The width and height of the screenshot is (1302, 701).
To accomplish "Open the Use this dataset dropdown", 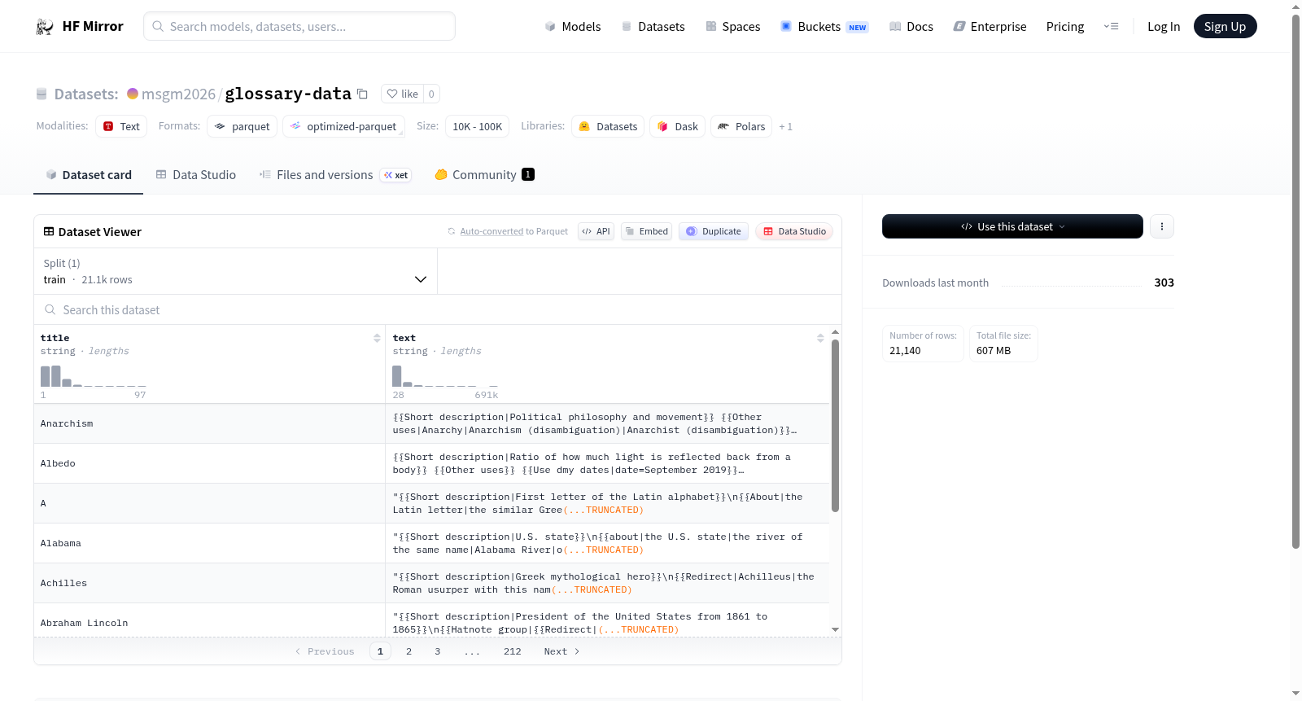I will [x=1012, y=226].
